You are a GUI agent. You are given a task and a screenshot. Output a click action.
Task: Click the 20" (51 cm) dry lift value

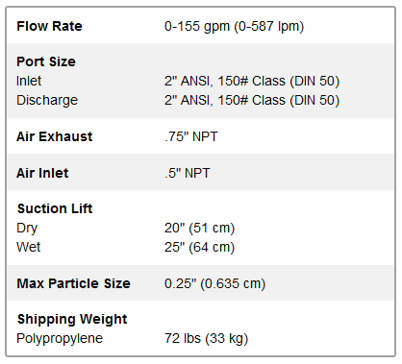(200, 229)
